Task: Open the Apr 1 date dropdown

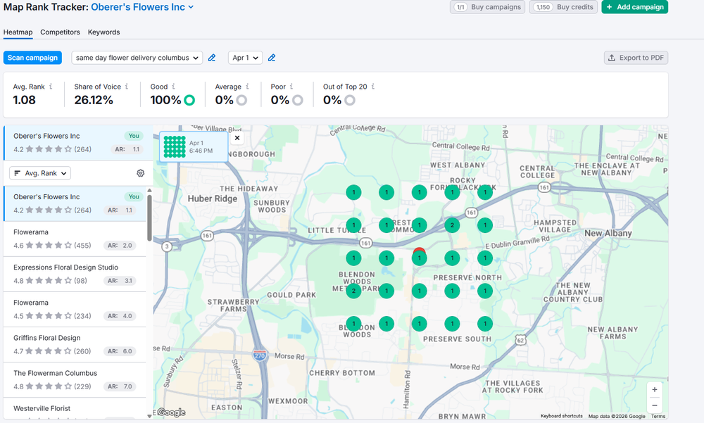Action: click(x=245, y=58)
